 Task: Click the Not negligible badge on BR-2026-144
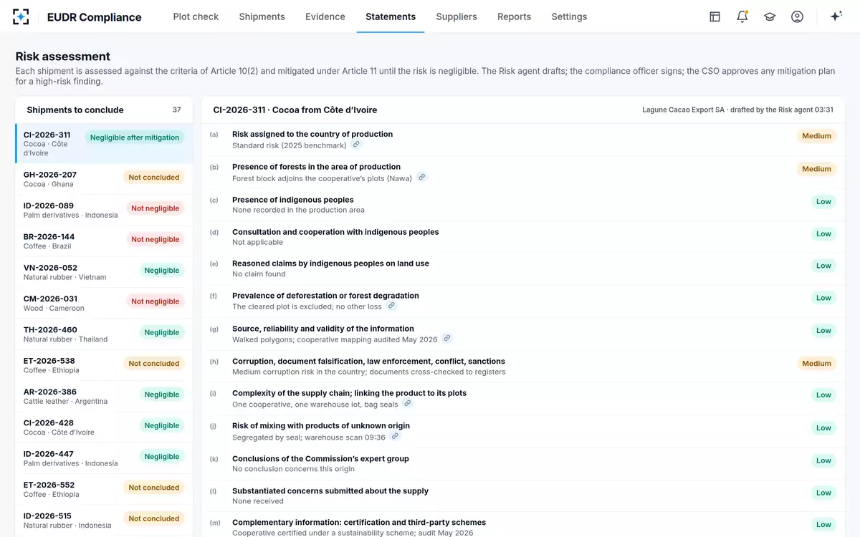click(155, 239)
